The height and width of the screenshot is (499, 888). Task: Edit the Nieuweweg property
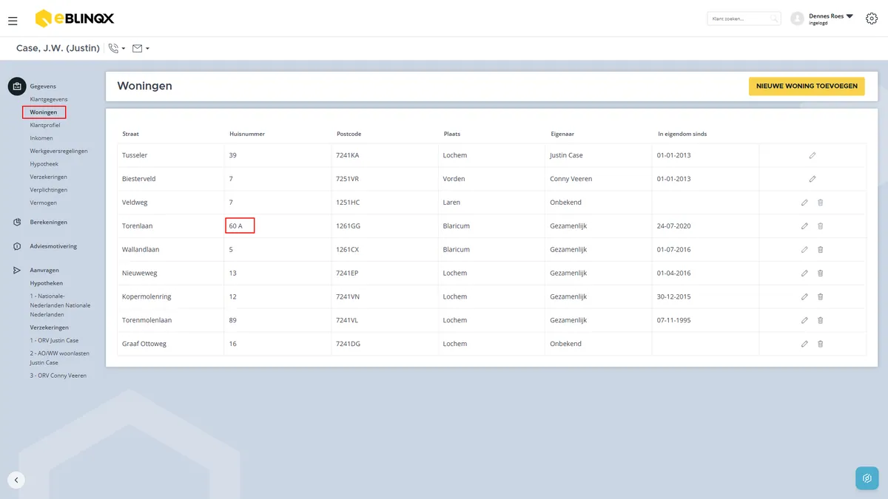(804, 274)
